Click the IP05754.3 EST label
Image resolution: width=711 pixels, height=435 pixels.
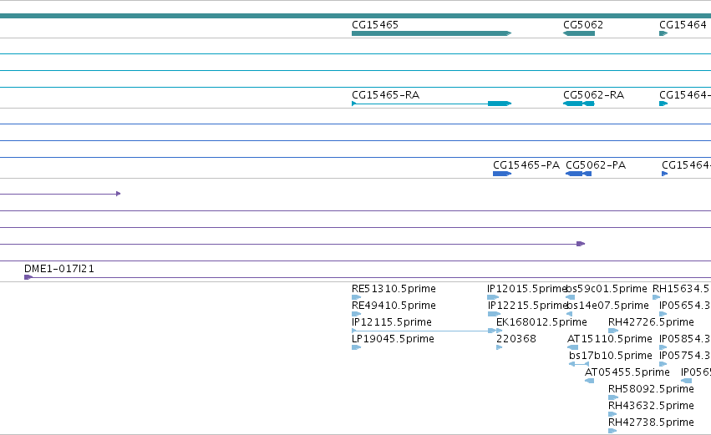(685, 357)
